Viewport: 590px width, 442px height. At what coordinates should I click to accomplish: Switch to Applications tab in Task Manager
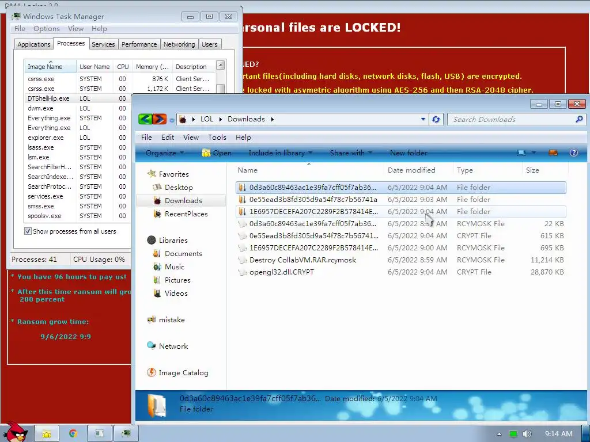click(x=34, y=44)
